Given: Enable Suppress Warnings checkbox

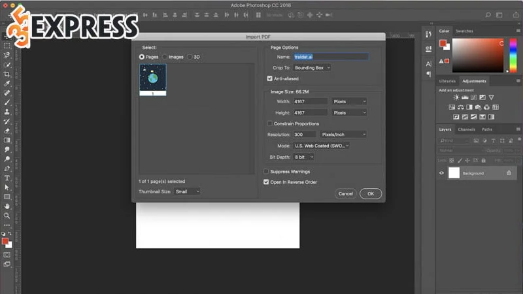Looking at the screenshot, I should coord(266,171).
